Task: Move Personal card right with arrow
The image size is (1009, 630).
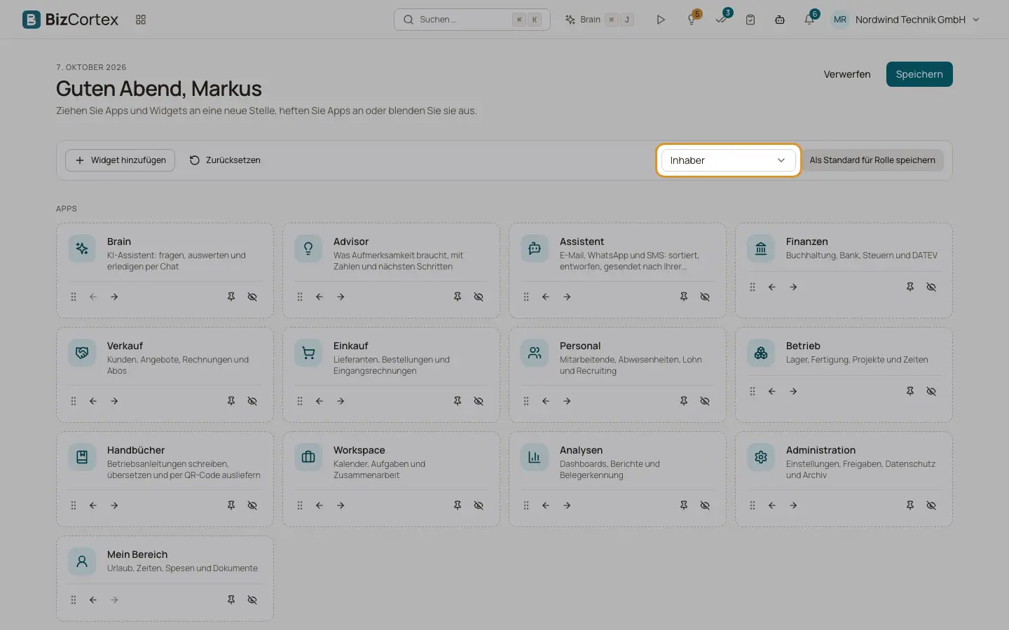Action: click(x=567, y=401)
